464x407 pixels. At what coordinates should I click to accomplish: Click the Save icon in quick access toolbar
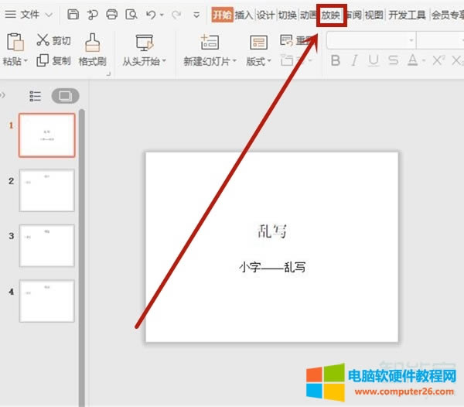(x=73, y=14)
